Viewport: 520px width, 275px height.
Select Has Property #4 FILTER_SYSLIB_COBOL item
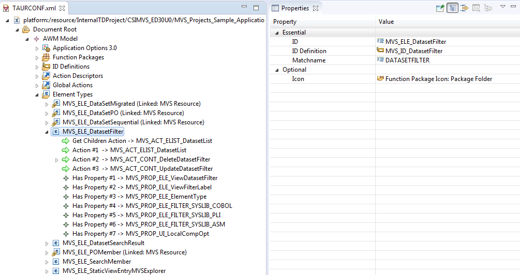tap(152, 206)
